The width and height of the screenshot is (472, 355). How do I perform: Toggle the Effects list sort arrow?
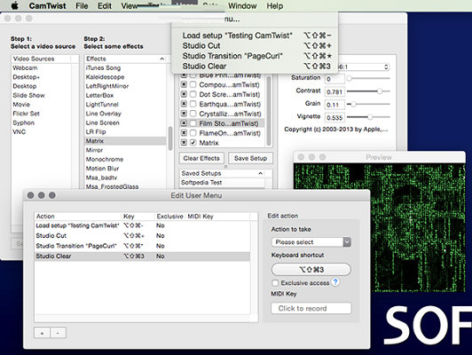(162, 59)
